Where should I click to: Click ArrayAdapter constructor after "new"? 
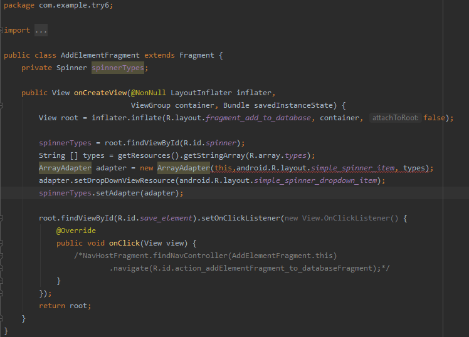(184, 168)
